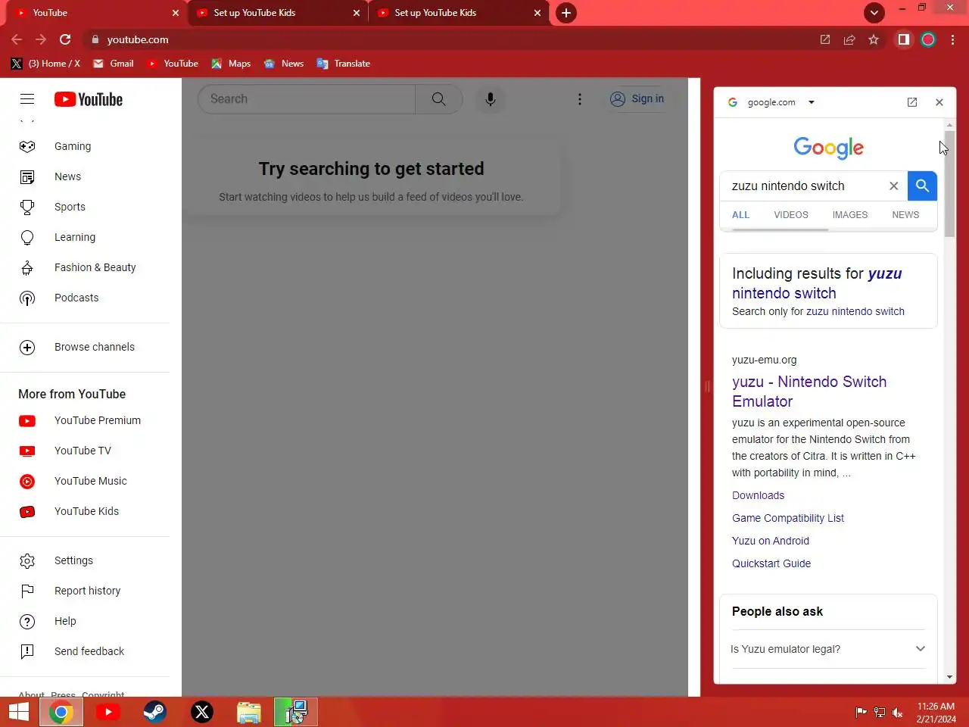
Task: Open YouTube three-dot settings menu
Action: (x=580, y=99)
